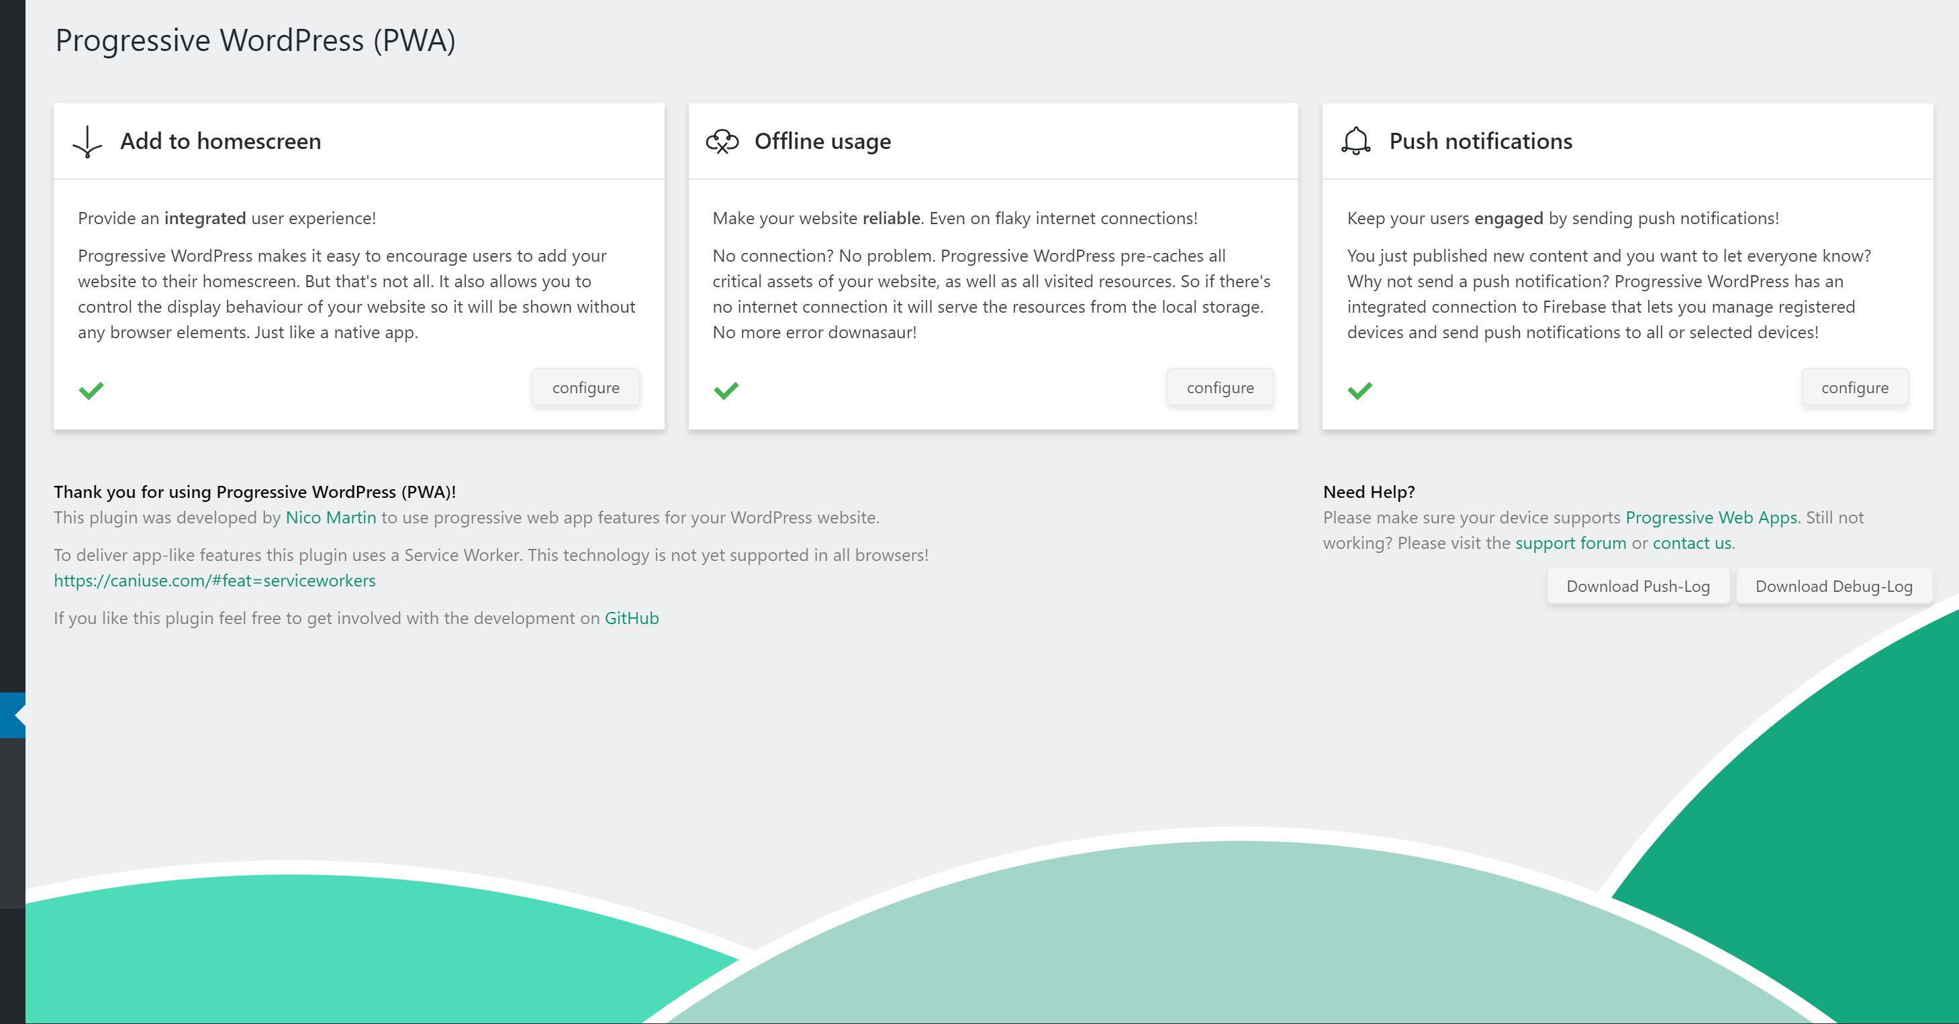
Task: Click green checkmark in Offline usage card
Action: pyautogui.click(x=726, y=390)
